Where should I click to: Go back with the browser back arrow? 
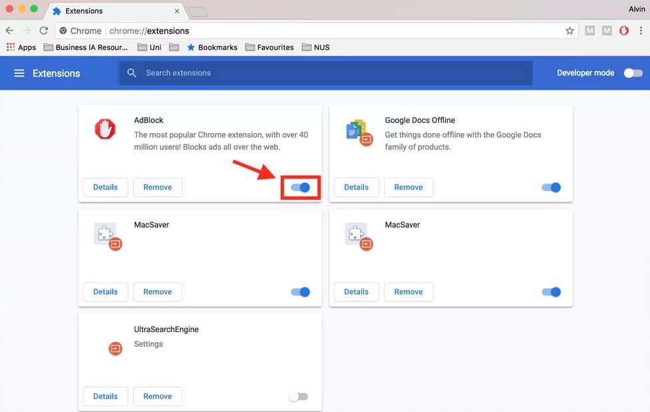click(x=9, y=31)
